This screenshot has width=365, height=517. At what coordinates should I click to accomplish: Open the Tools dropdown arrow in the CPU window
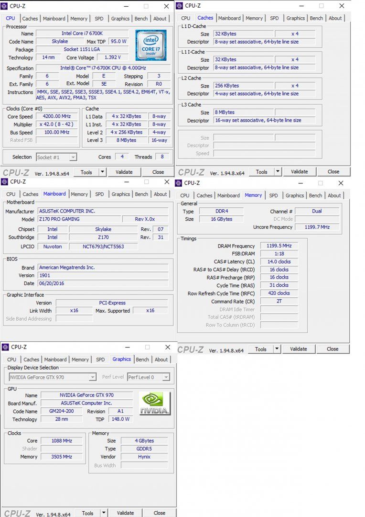coord(102,172)
